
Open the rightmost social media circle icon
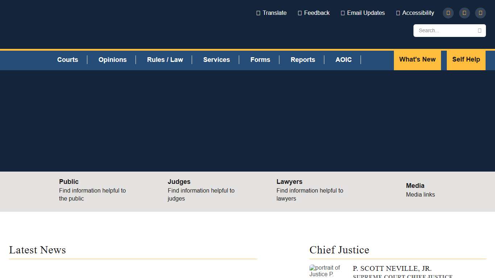[480, 13]
